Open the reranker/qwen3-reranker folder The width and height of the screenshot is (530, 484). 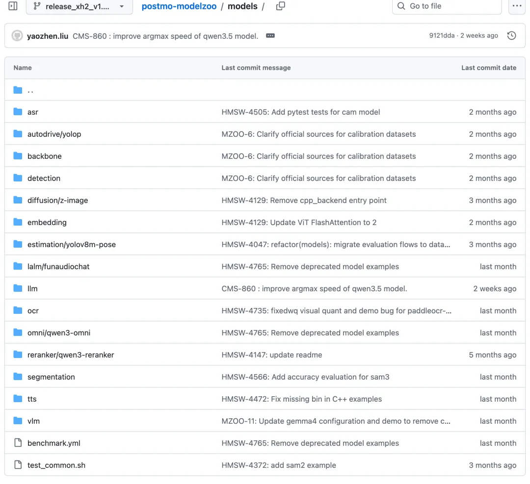pos(71,355)
